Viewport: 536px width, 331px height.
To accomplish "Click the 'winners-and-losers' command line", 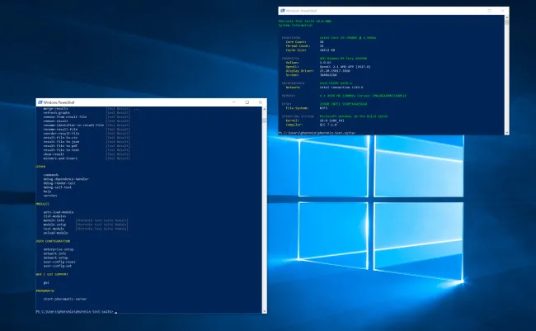I will (x=60, y=158).
